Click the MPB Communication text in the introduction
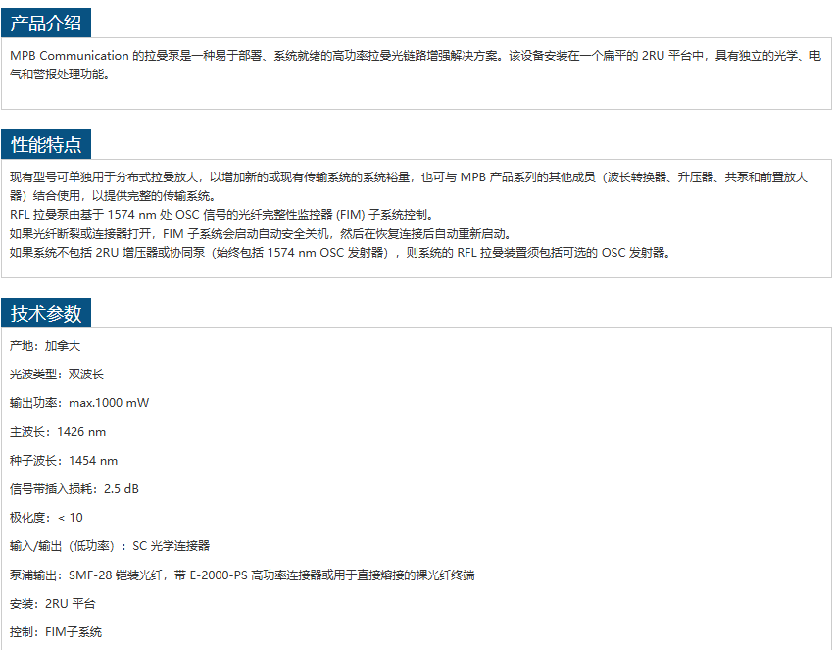The width and height of the screenshot is (834, 650). click(x=70, y=56)
